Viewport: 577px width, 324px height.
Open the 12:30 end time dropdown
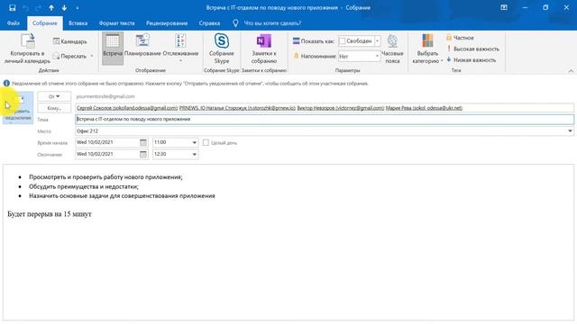(195, 154)
